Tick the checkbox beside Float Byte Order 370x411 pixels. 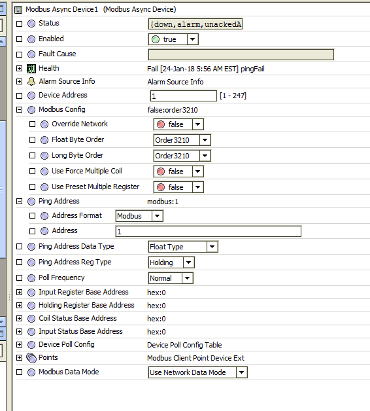(32, 139)
